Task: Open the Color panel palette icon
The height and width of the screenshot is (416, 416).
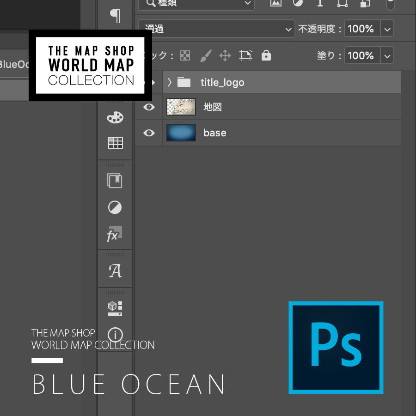Action: coord(115,117)
